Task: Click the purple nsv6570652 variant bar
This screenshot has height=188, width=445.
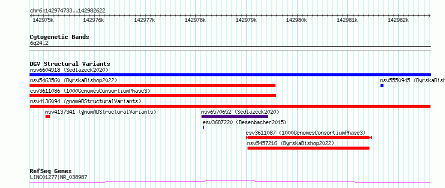Action: point(234,117)
